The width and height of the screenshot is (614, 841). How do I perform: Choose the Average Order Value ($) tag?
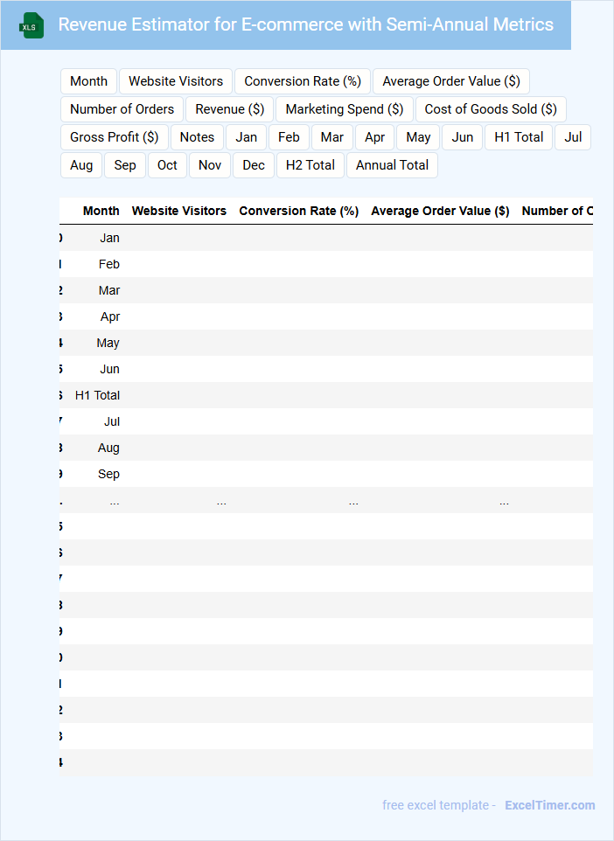pyautogui.click(x=450, y=81)
